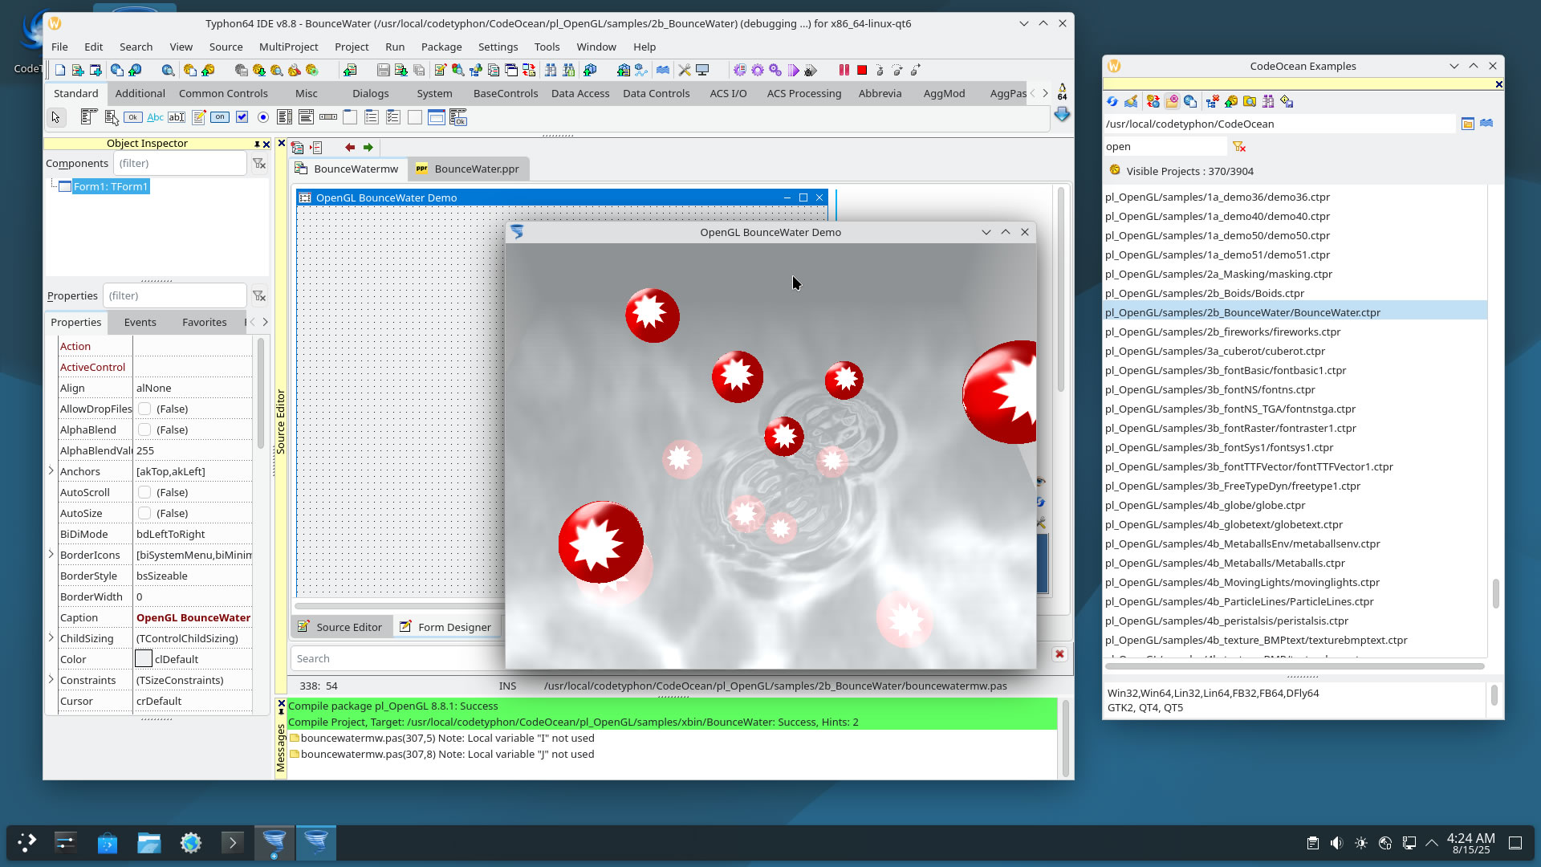This screenshot has width=1541, height=867.
Task: Select the TEdit 'abI' component in palette
Action: 177,117
